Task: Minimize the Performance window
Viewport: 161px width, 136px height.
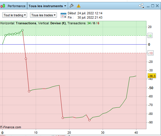Action: pos(148,7)
